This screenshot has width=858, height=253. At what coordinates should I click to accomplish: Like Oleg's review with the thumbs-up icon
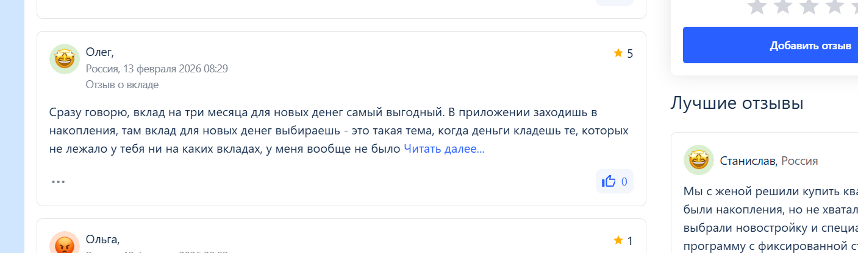[x=614, y=181]
